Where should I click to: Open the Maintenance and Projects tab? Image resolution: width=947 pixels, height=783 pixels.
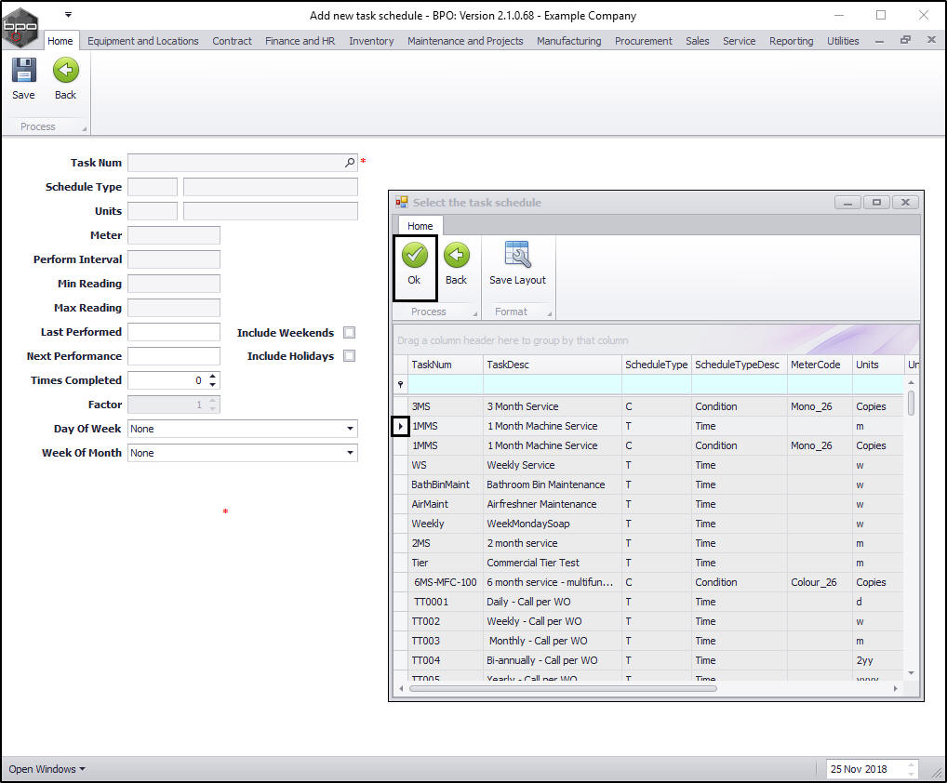(465, 41)
